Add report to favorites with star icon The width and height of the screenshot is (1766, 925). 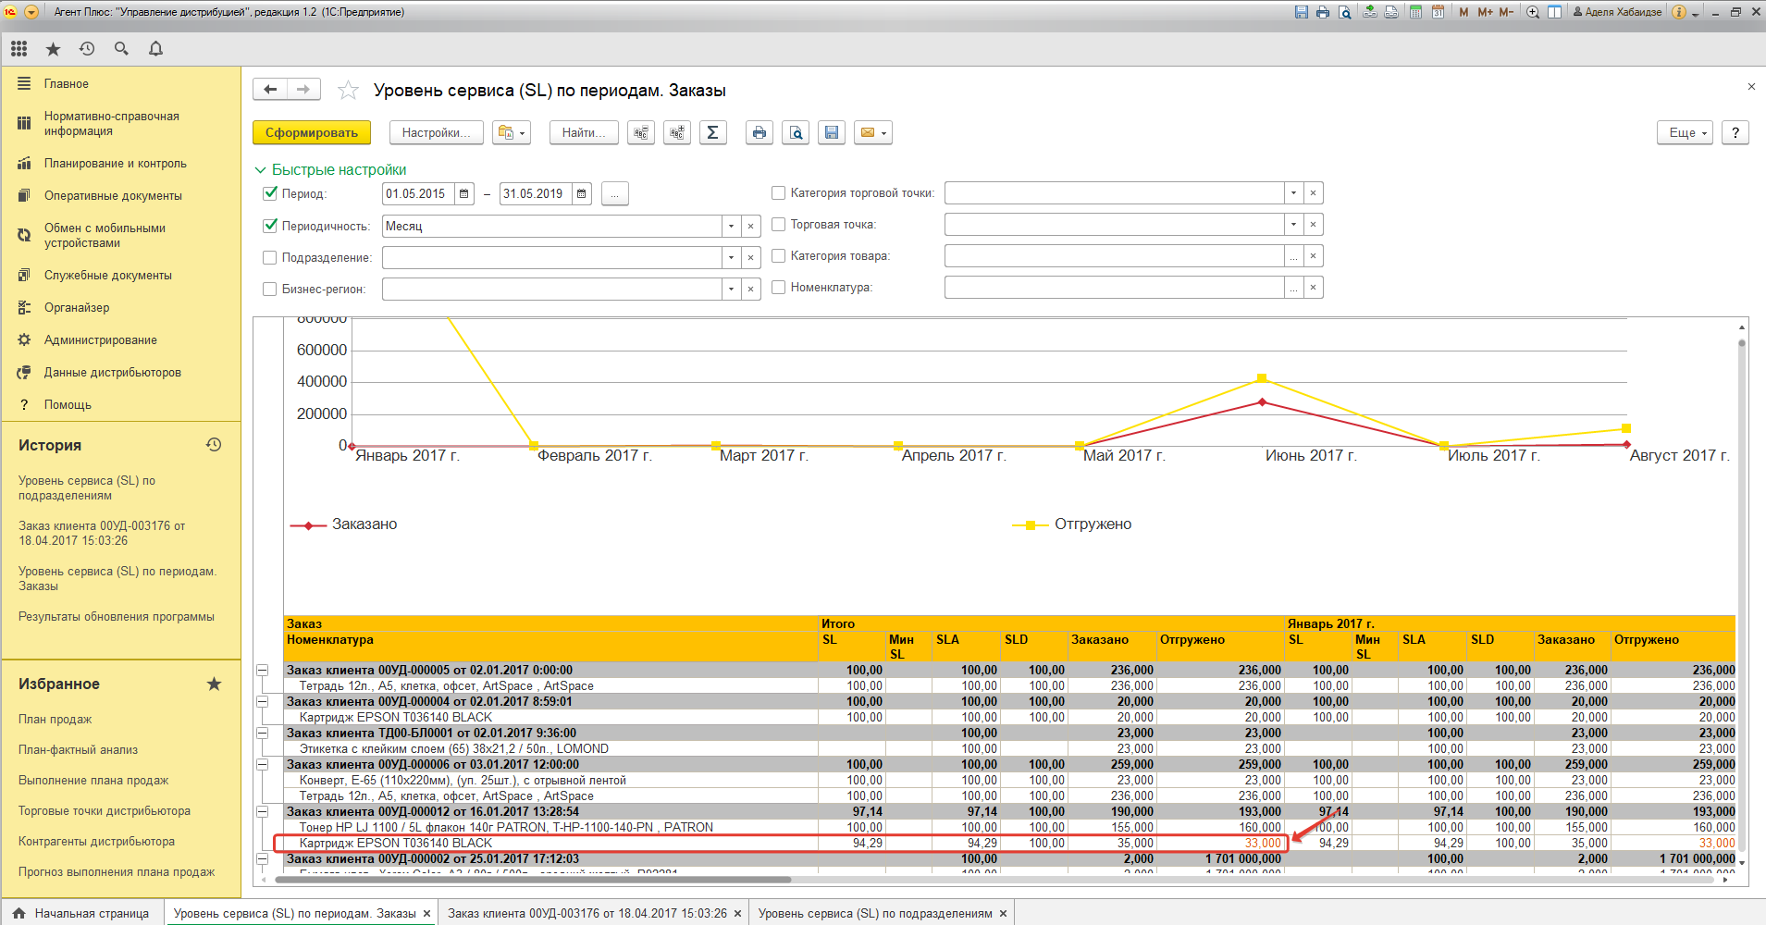348,90
